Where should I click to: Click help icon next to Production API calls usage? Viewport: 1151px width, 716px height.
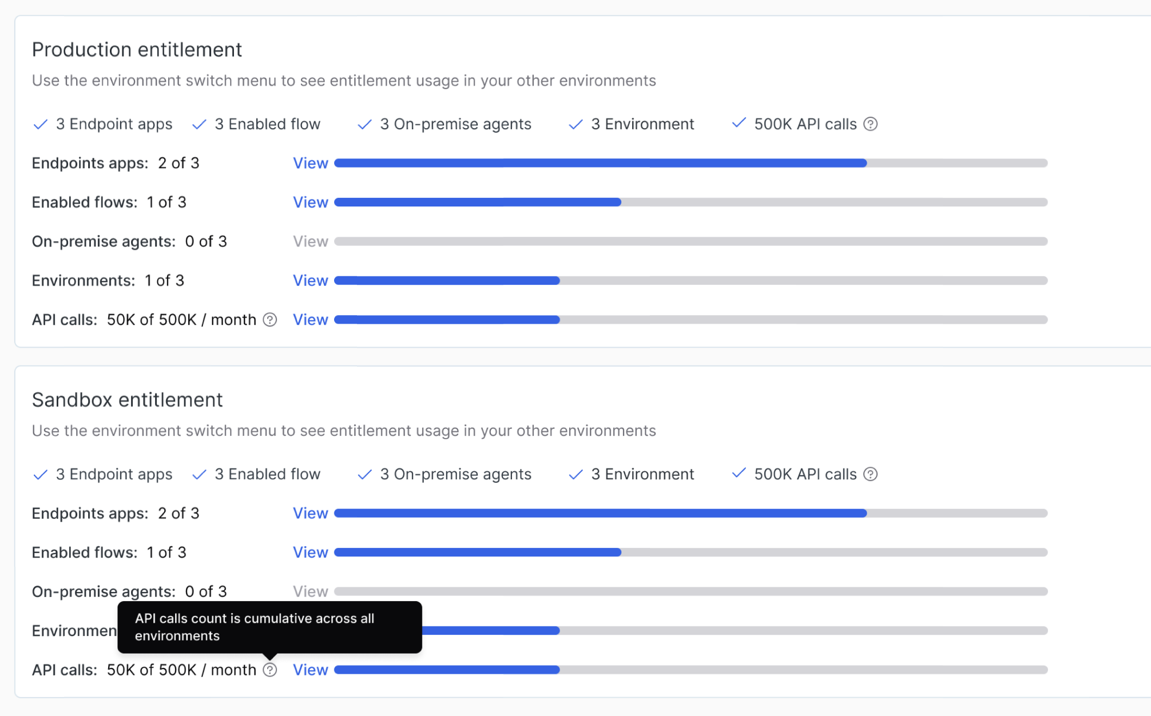[x=270, y=320]
